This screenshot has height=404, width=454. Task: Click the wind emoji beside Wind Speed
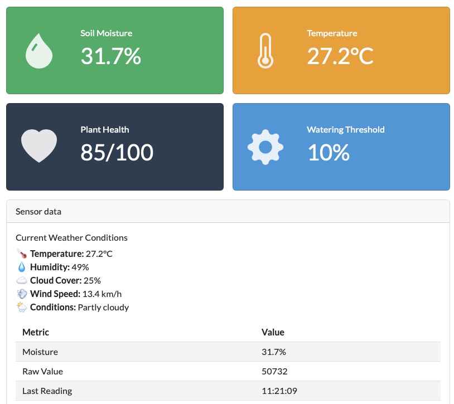pyautogui.click(x=22, y=294)
